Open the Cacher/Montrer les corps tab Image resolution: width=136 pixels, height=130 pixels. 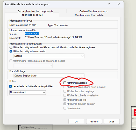click(x=93, y=11)
